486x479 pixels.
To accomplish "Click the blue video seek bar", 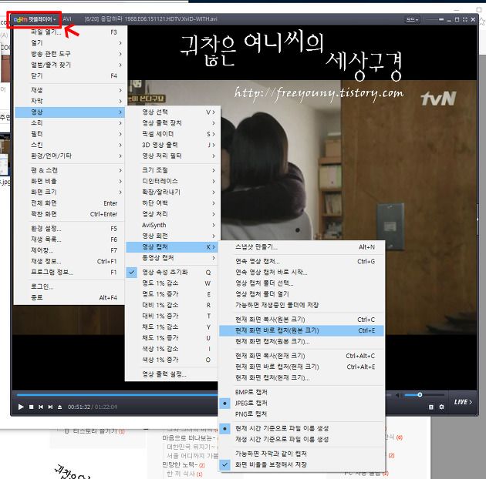I will point(117,395).
